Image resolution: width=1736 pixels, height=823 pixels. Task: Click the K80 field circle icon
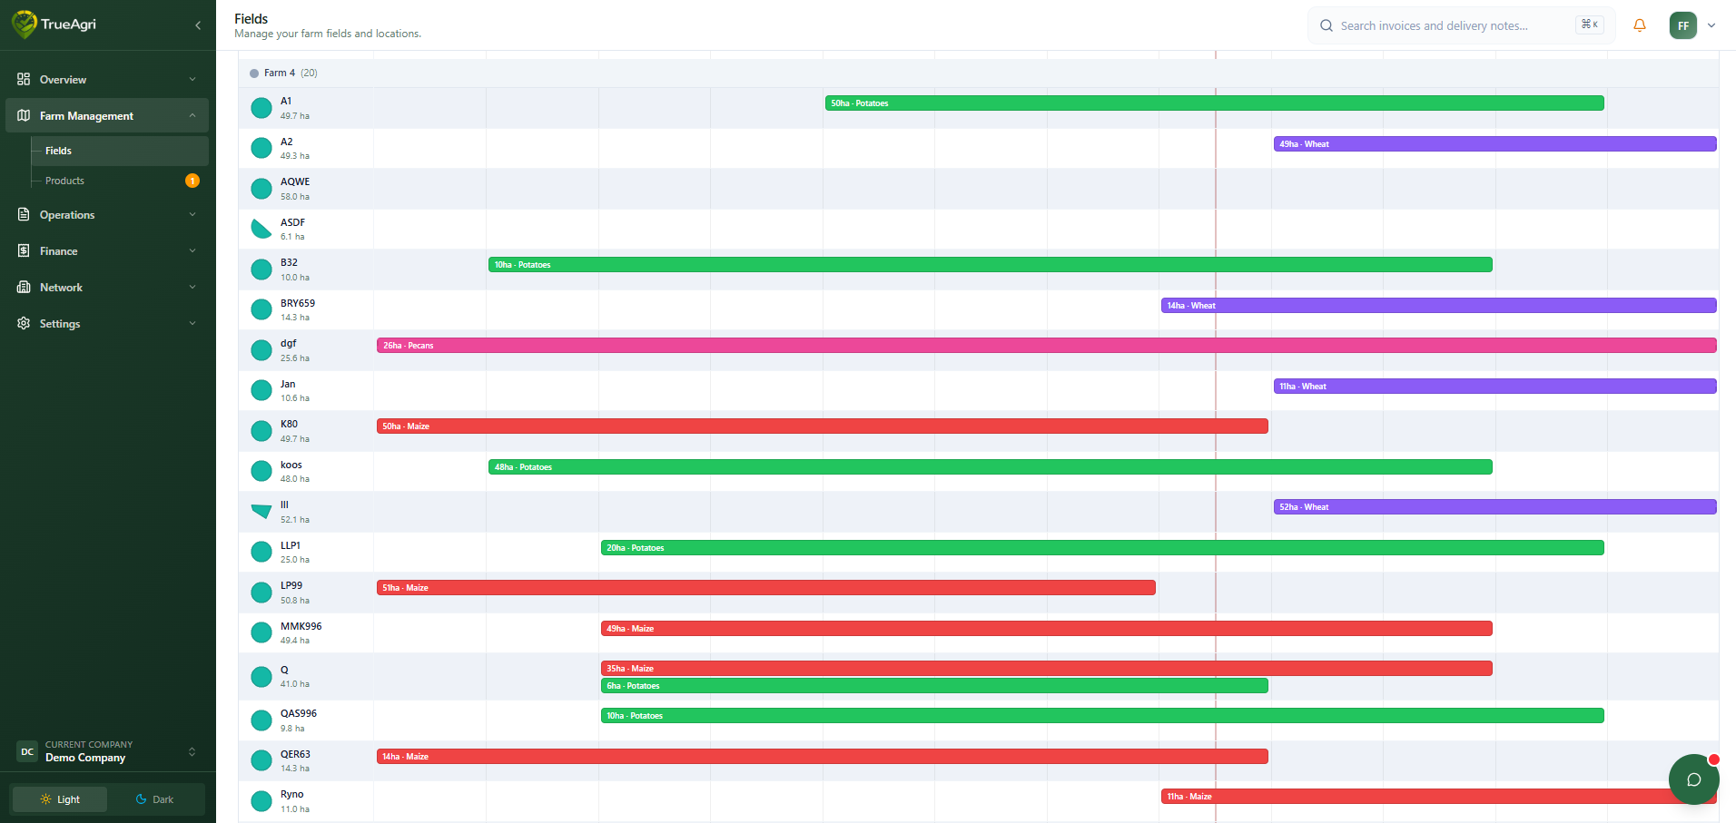coord(261,431)
